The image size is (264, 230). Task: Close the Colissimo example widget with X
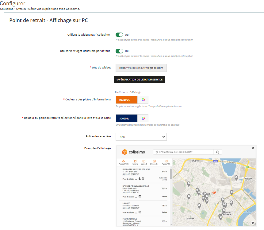253,148
